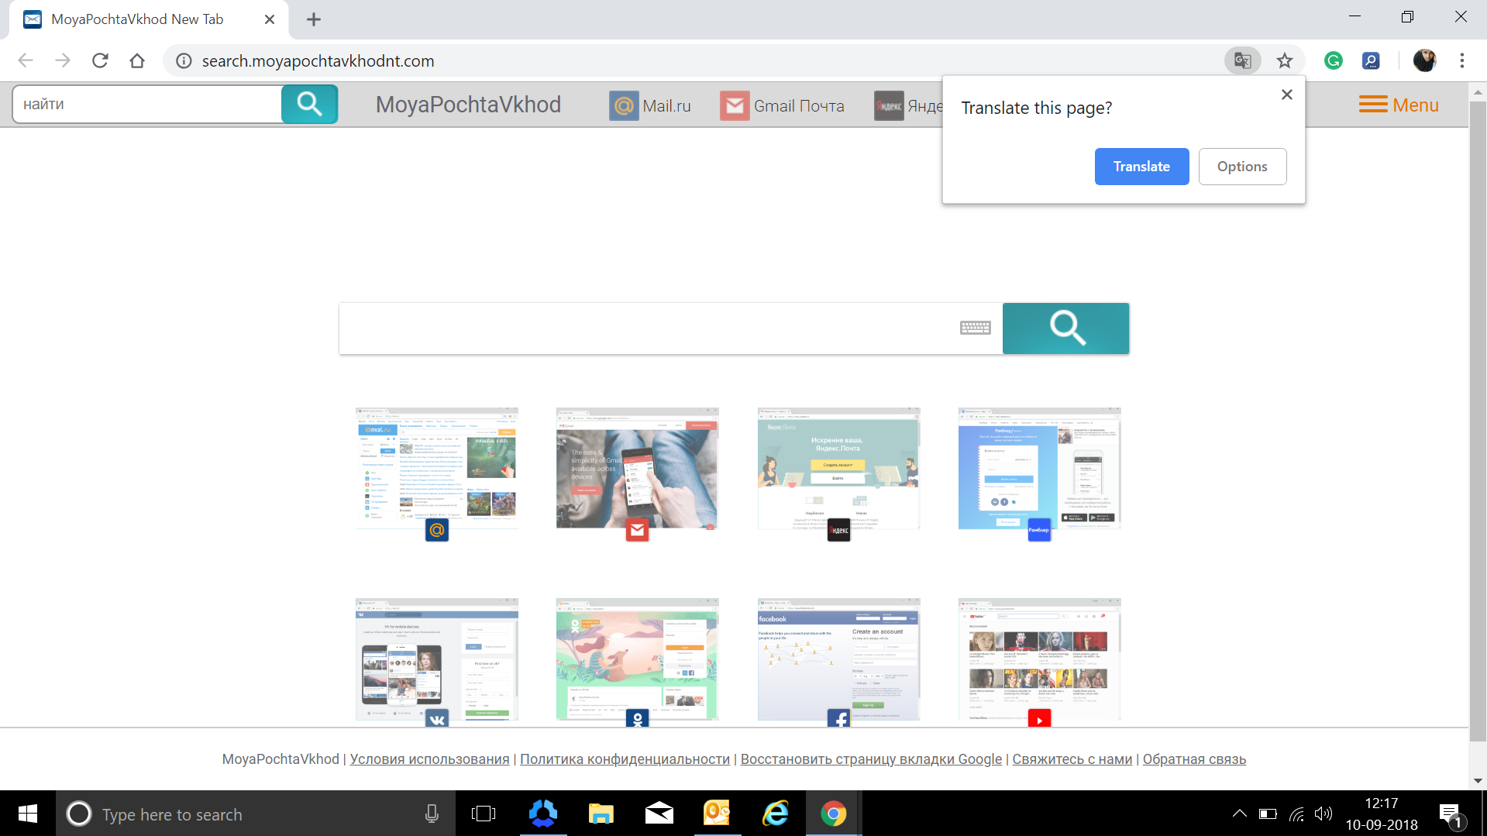Click the Grammarly extension icon
This screenshot has height=836, width=1487.
tap(1333, 60)
